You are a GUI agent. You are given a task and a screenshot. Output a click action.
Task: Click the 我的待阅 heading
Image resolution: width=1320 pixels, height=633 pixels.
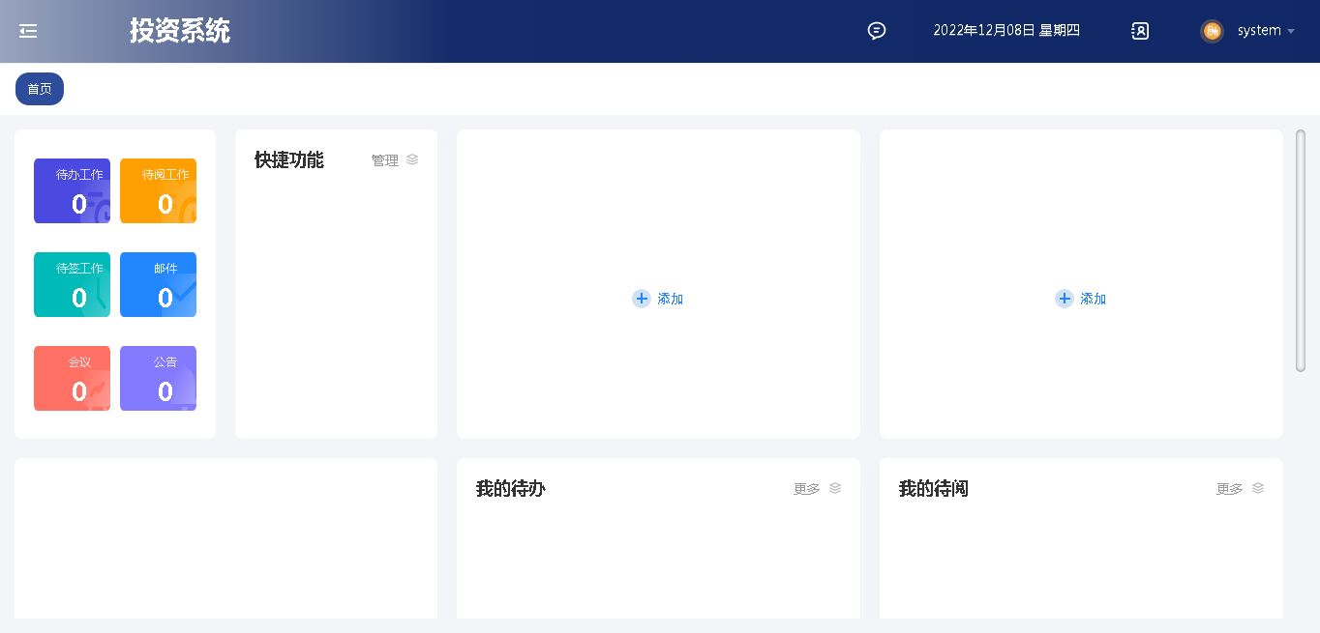934,489
